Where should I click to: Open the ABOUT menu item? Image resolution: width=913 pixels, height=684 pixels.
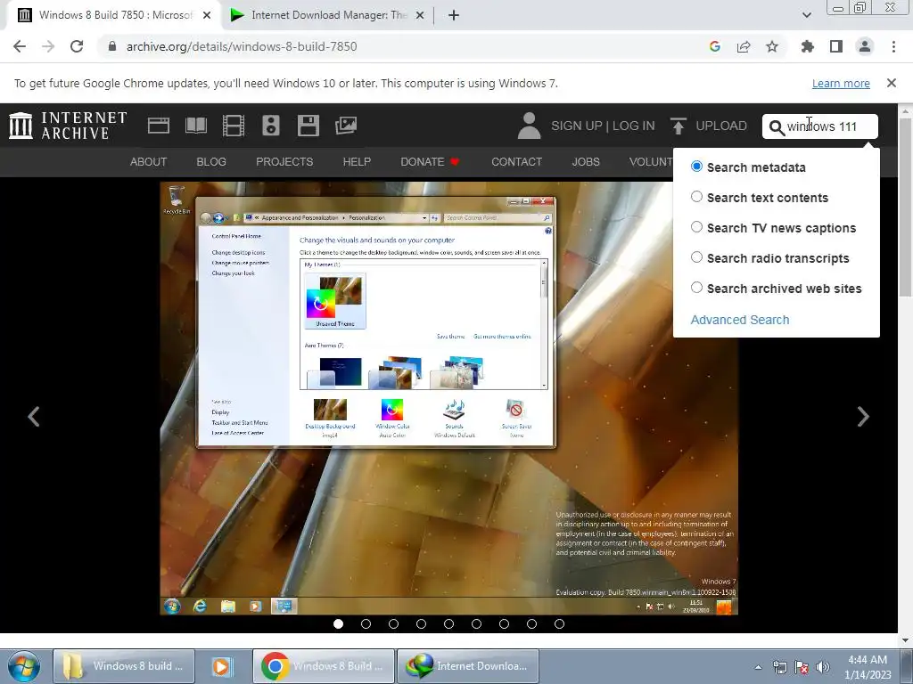(149, 162)
